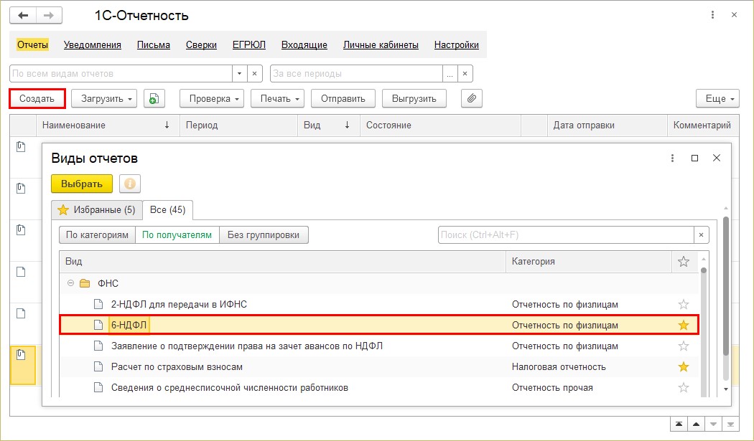Viewport: 754px width, 441px height.
Task: Click the Отправить button
Action: tap(343, 98)
